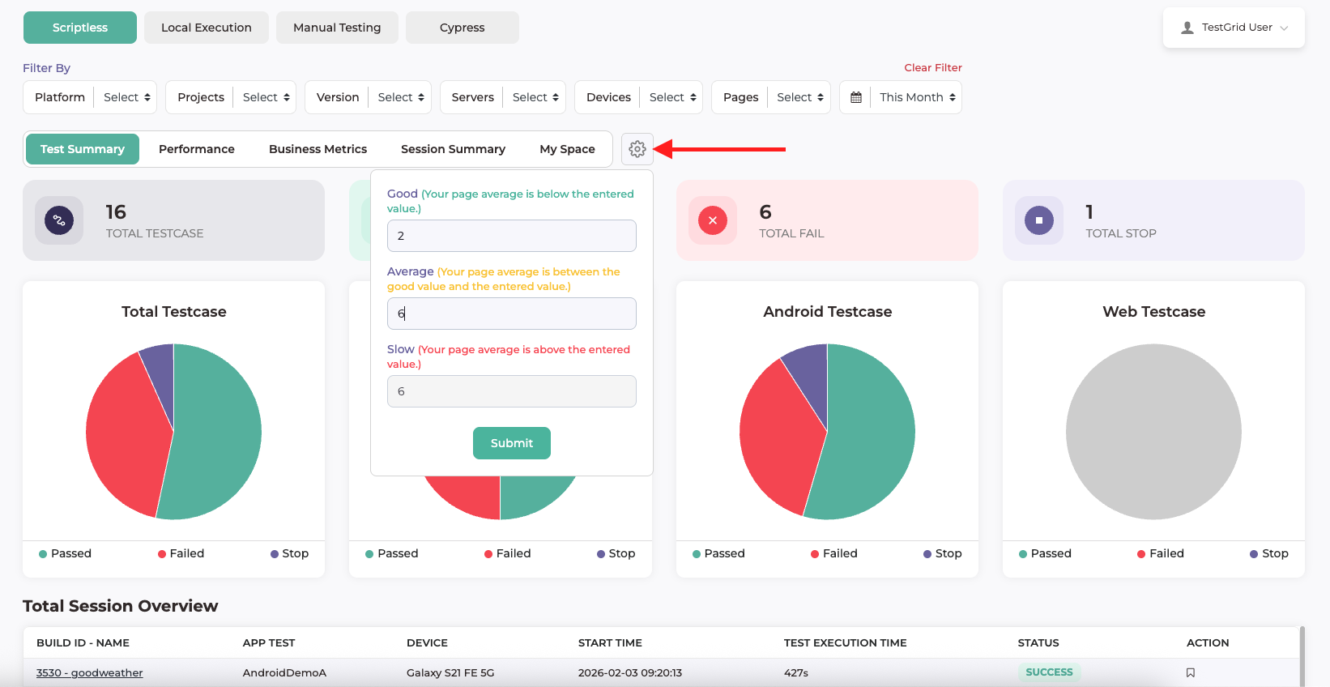The width and height of the screenshot is (1330, 687).
Task: Click the purple Total Stop icon
Action: 1039,220
